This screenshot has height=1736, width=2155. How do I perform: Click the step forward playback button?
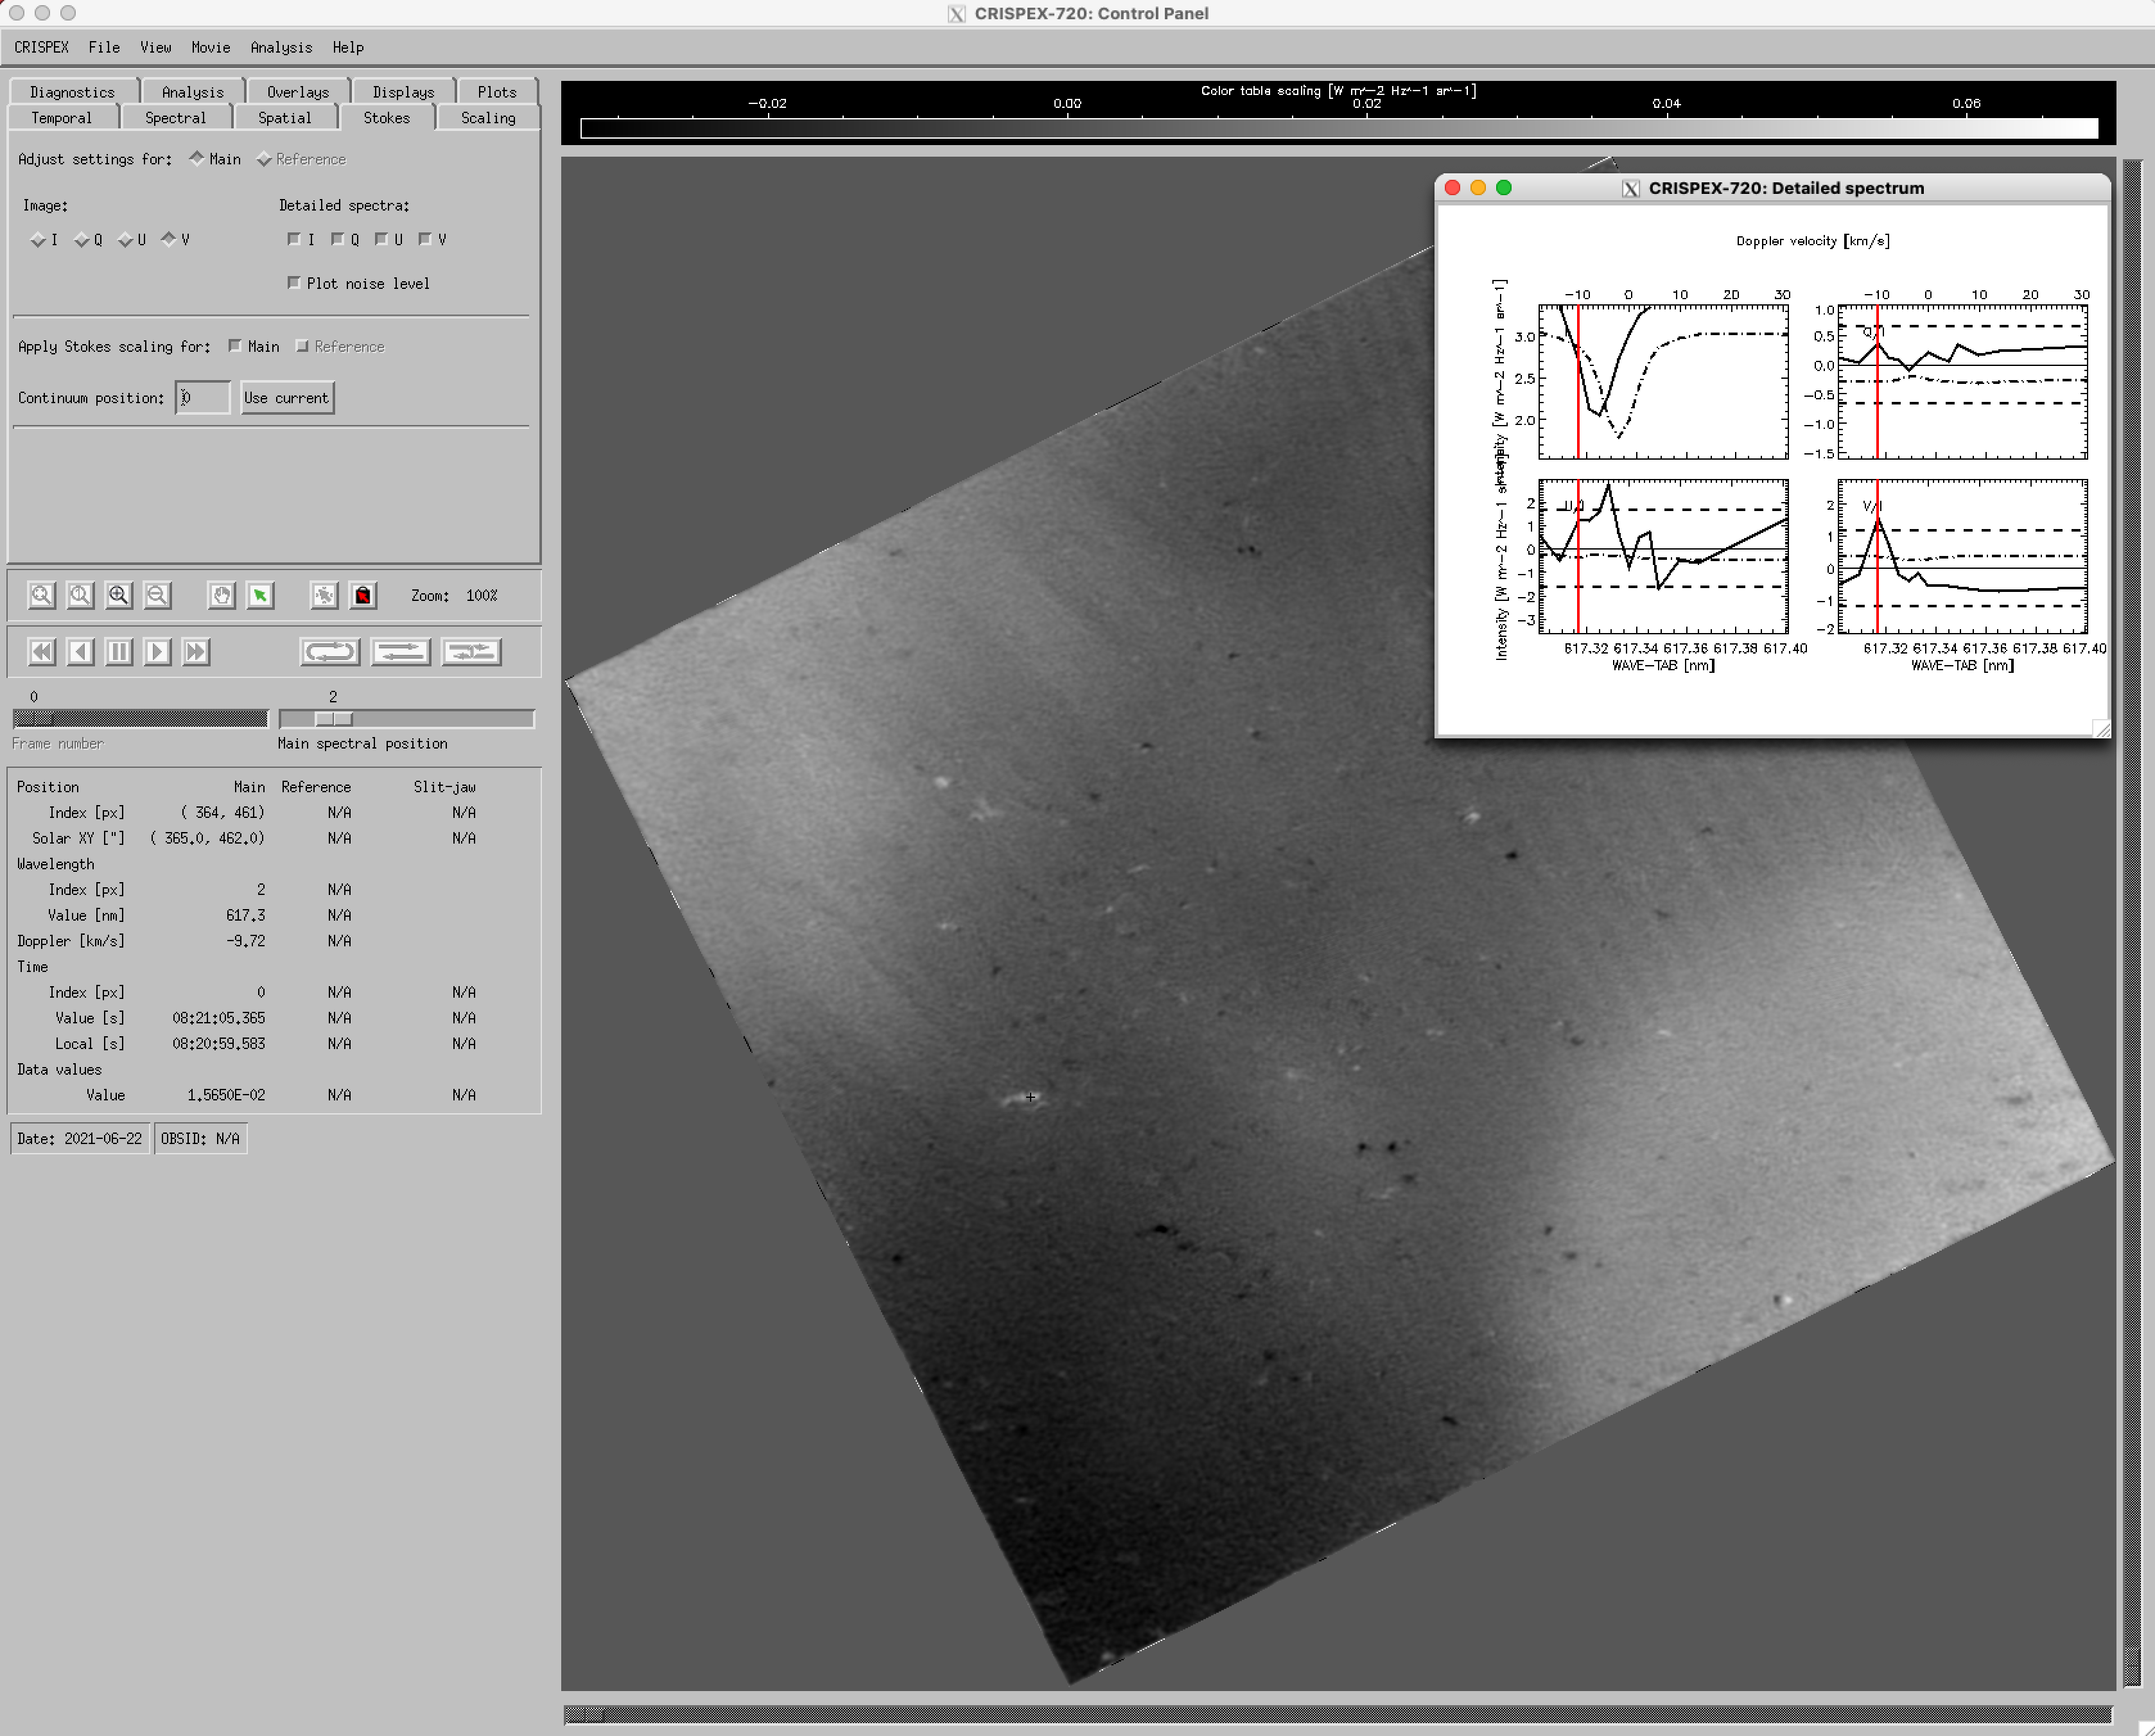pyautogui.click(x=157, y=652)
